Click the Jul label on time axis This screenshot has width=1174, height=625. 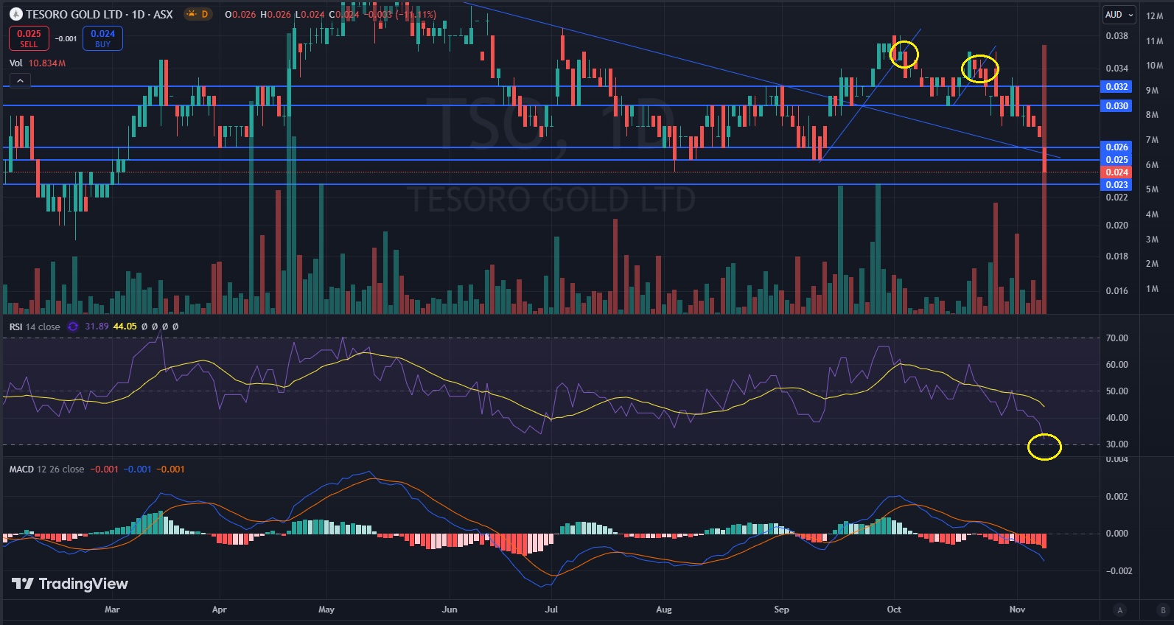pyautogui.click(x=551, y=610)
